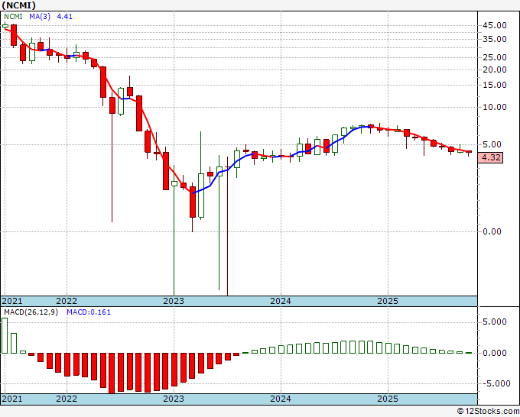
Task: Select the NCMI legend label
Action: pyautogui.click(x=13, y=17)
